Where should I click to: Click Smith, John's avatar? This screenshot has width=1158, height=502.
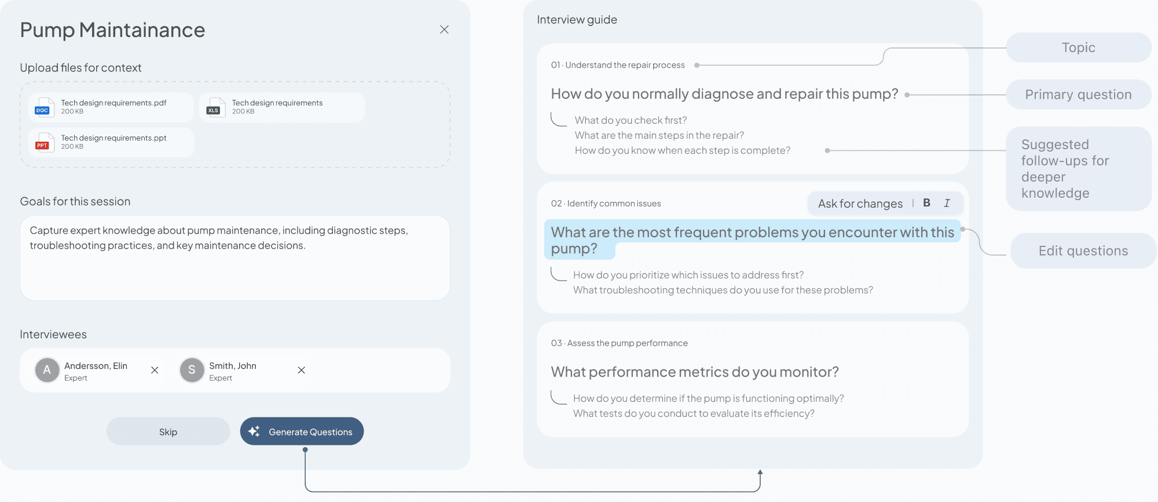pos(192,370)
